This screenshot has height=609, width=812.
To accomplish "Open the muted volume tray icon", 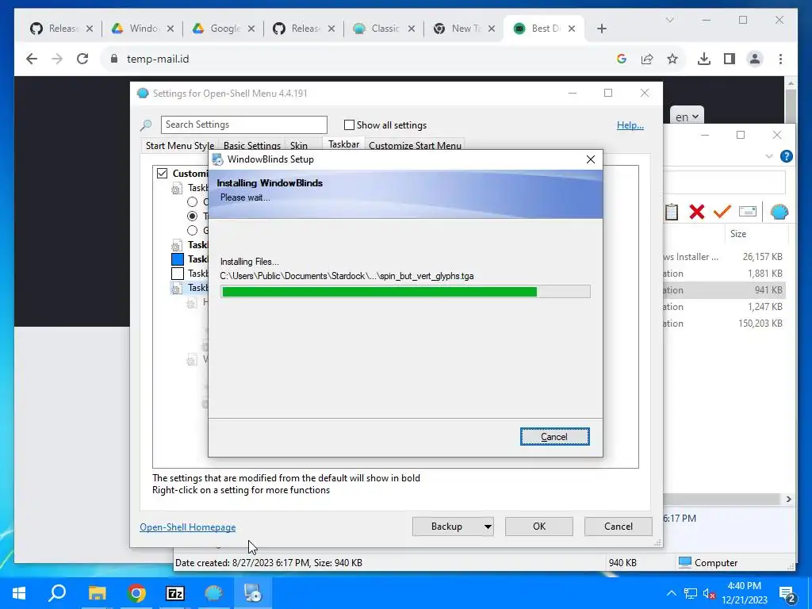I will click(709, 594).
